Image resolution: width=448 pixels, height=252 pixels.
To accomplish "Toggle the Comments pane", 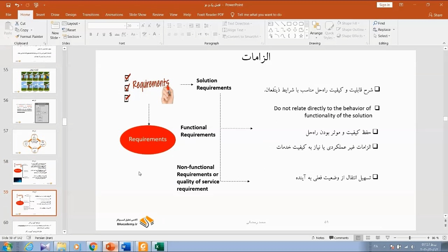I will [x=339, y=238].
